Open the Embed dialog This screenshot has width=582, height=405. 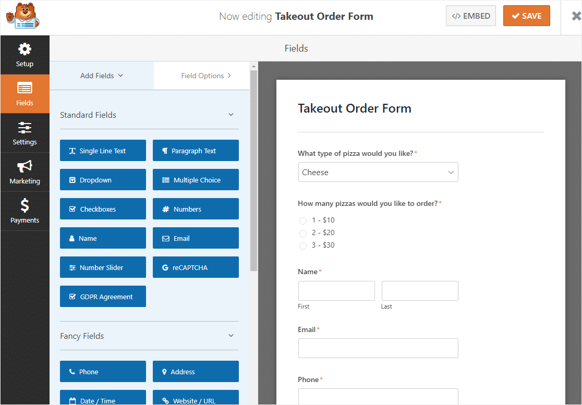470,16
